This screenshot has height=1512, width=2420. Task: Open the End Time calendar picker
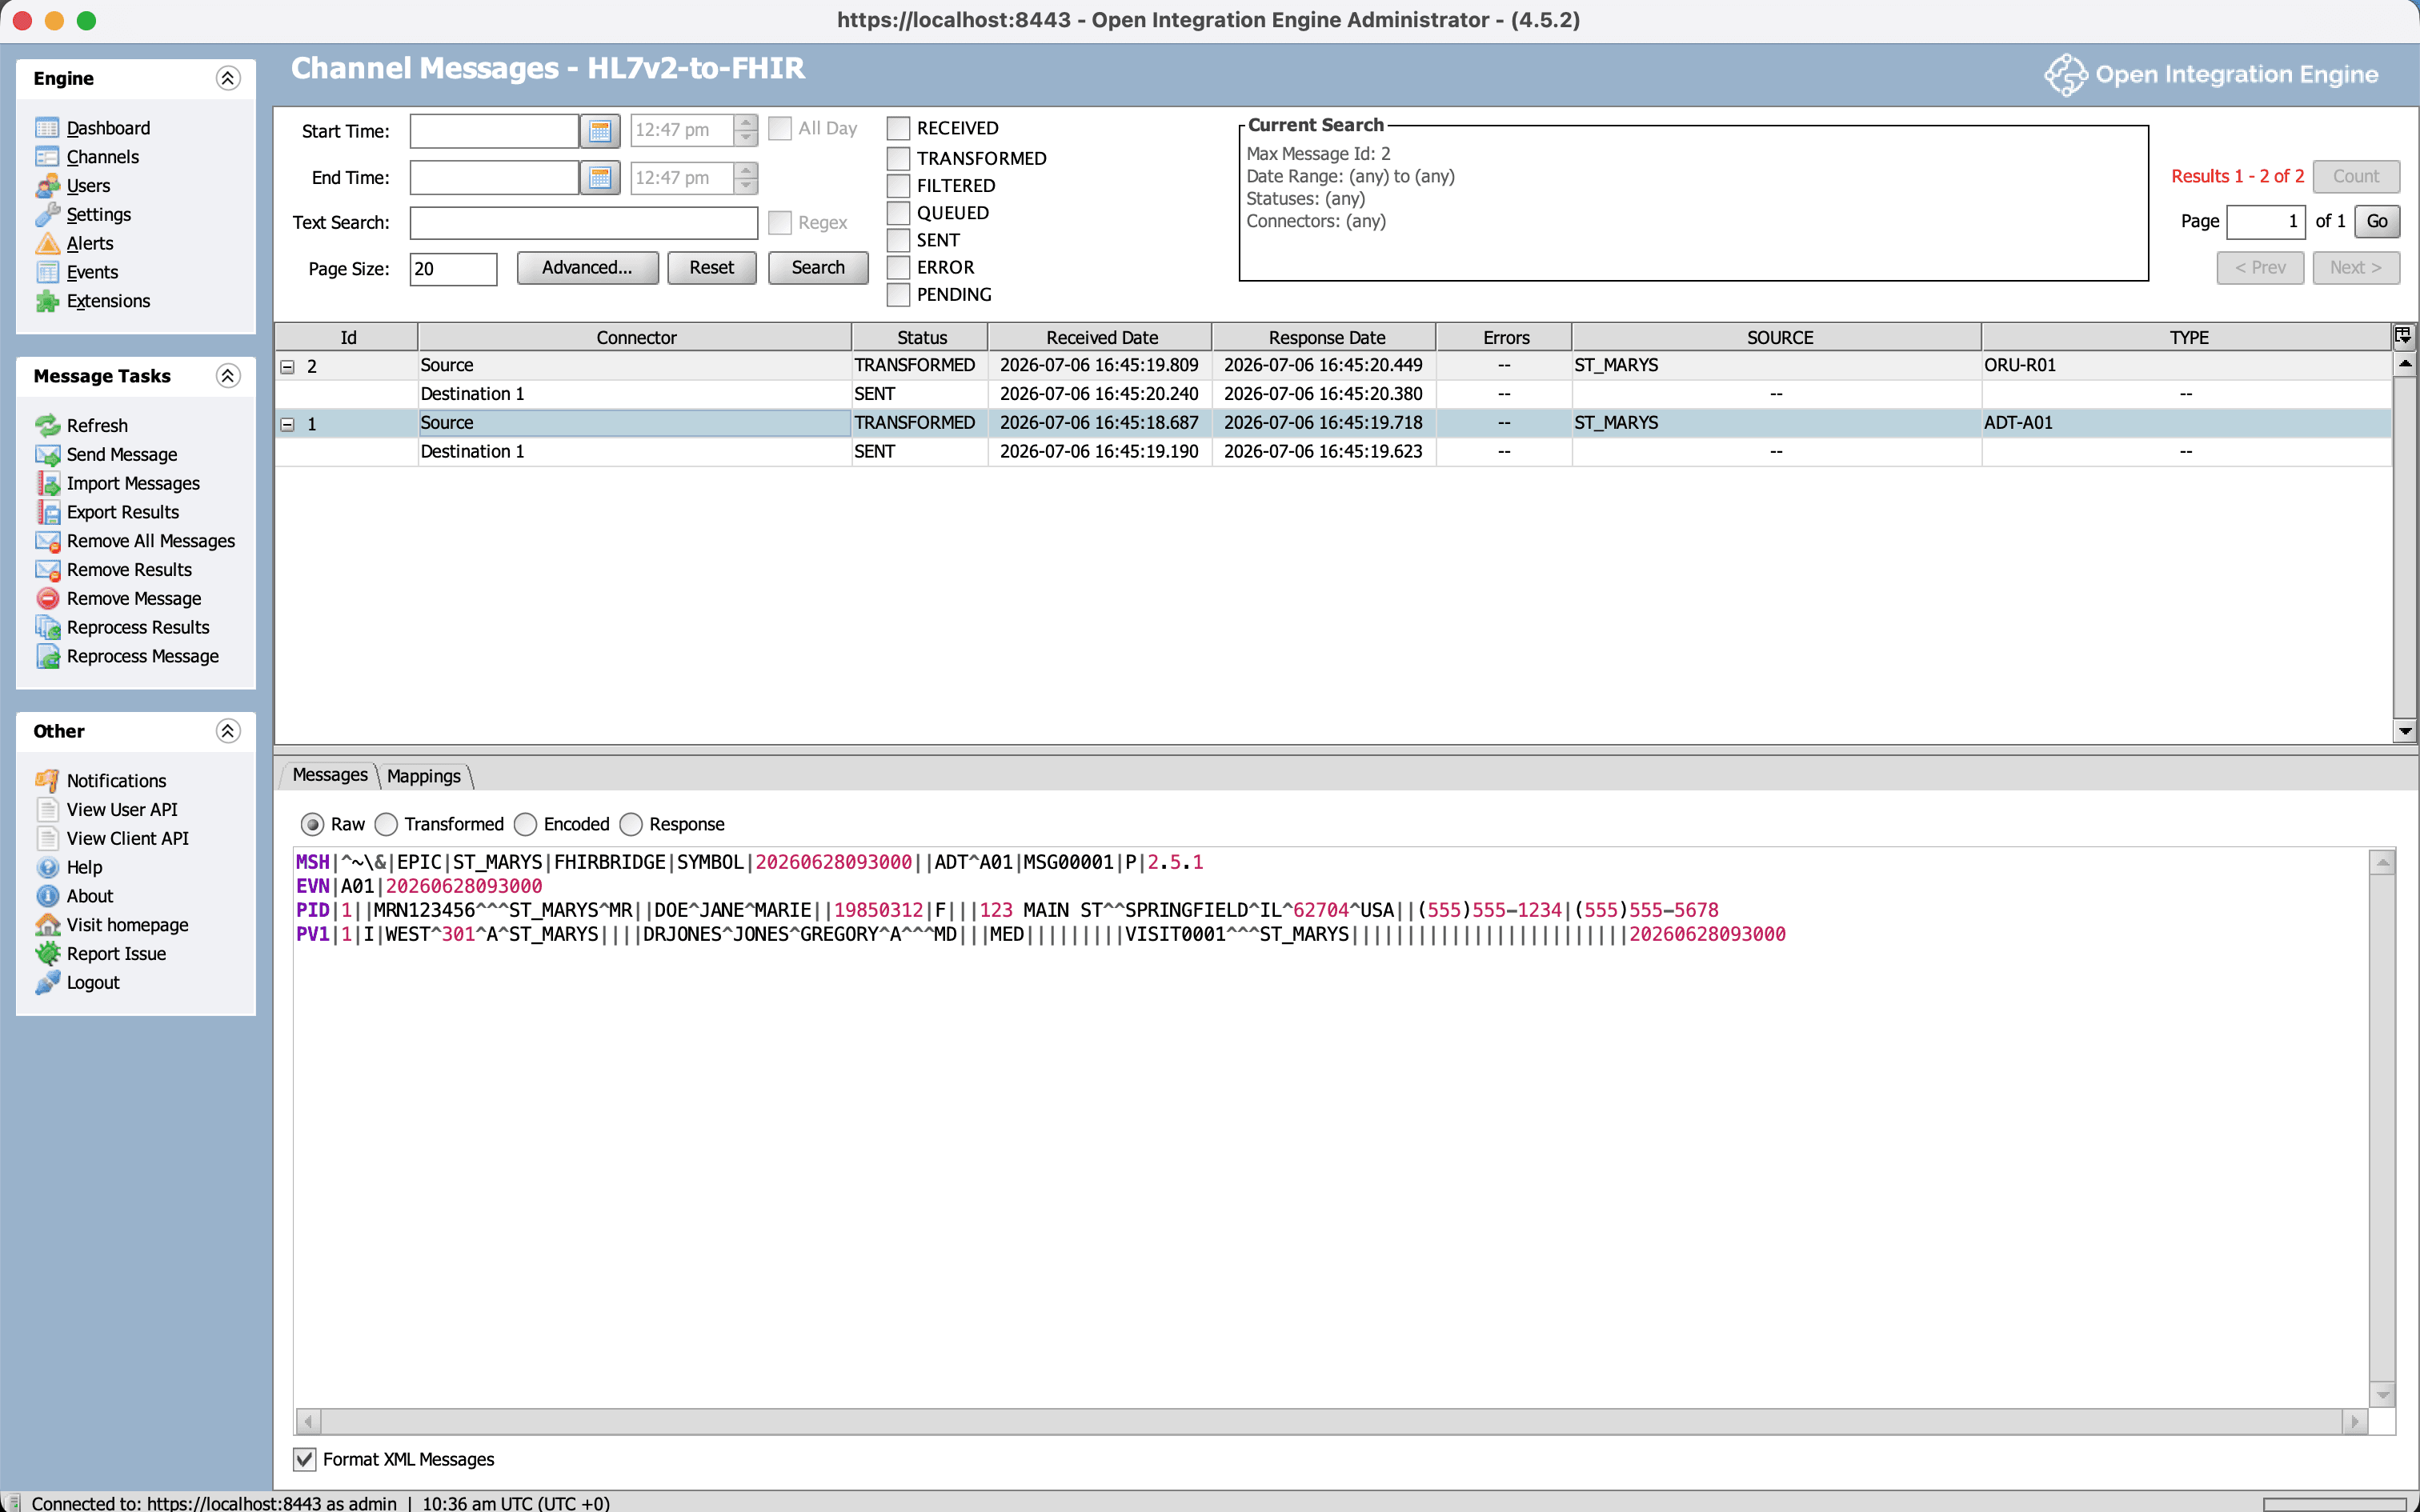[x=600, y=178]
